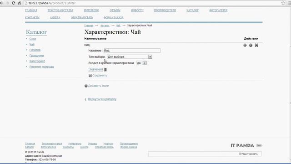Open ОТЗЫВЫ menu item
291x164 pixels.
tap(115, 10)
